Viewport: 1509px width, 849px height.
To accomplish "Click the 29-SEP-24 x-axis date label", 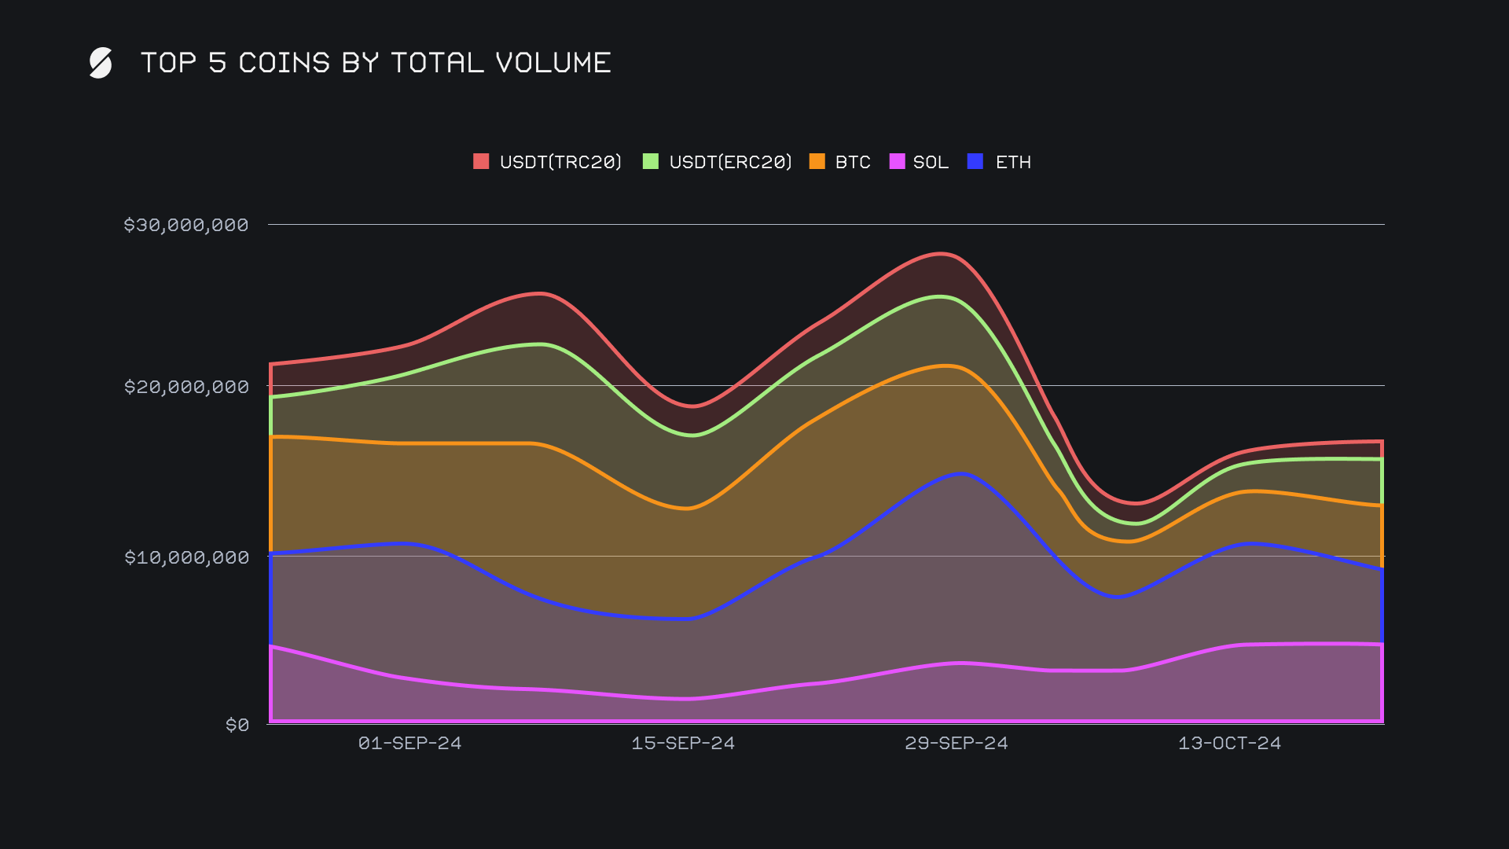I will point(956,743).
